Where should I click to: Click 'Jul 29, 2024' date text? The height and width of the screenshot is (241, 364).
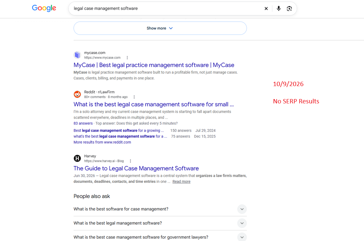pyautogui.click(x=206, y=131)
